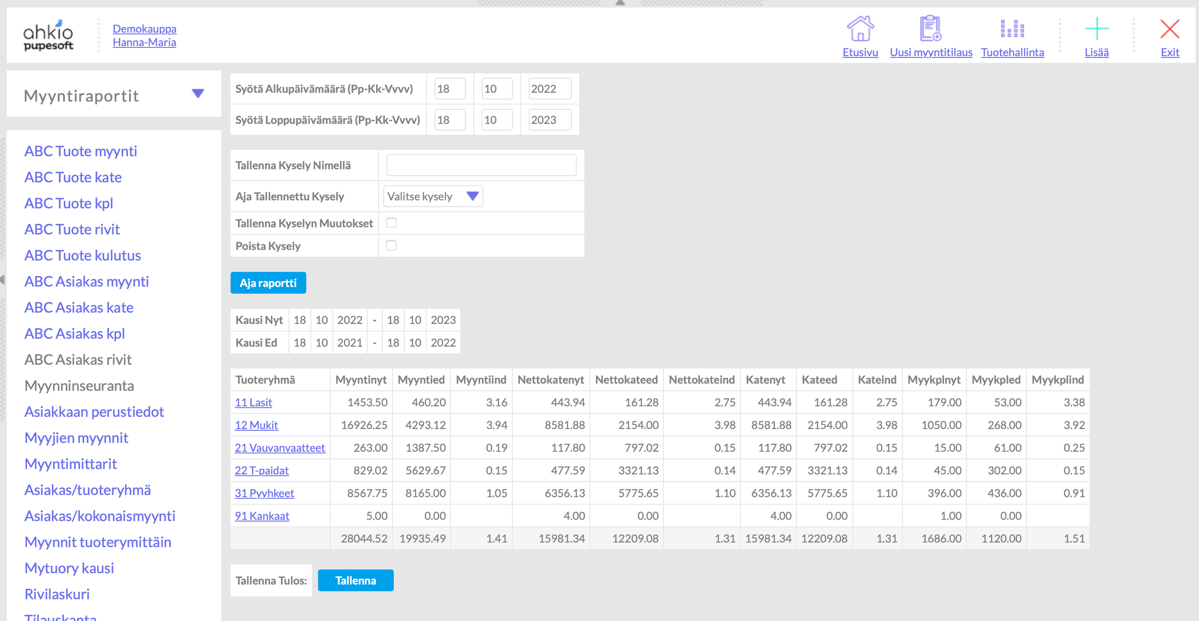This screenshot has width=1199, height=621.
Task: Open the 91 Kankaat group link
Action: pyautogui.click(x=262, y=516)
